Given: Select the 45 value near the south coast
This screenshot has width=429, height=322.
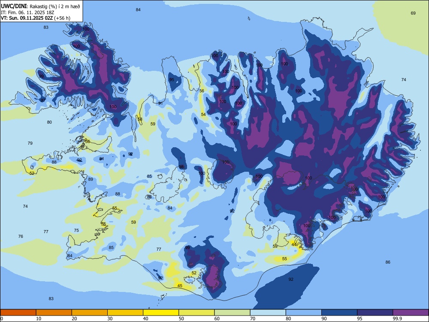Looking at the screenshot, I should (180, 286).
